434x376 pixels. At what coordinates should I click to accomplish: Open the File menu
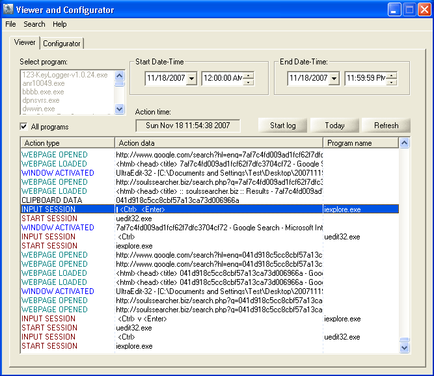(x=10, y=24)
